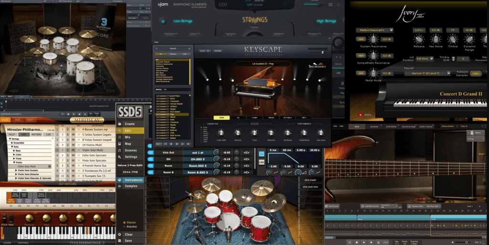Image resolution: width=489 pixels, height=245 pixels.
Task: Toggle Pedal Noise On in Ivory II
Action: [361, 73]
